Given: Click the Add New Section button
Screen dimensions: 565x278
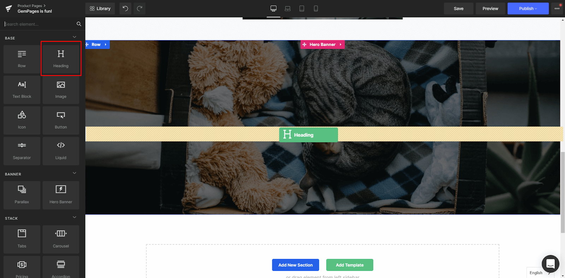Looking at the screenshot, I should pos(295,265).
